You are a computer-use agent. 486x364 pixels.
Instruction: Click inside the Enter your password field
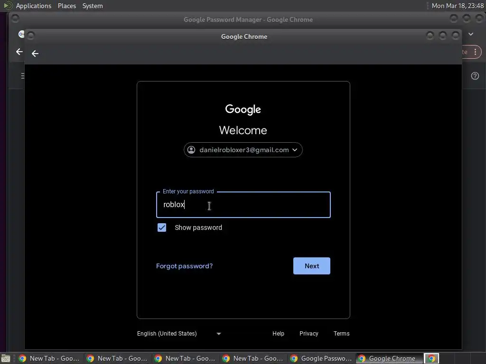coord(243,205)
